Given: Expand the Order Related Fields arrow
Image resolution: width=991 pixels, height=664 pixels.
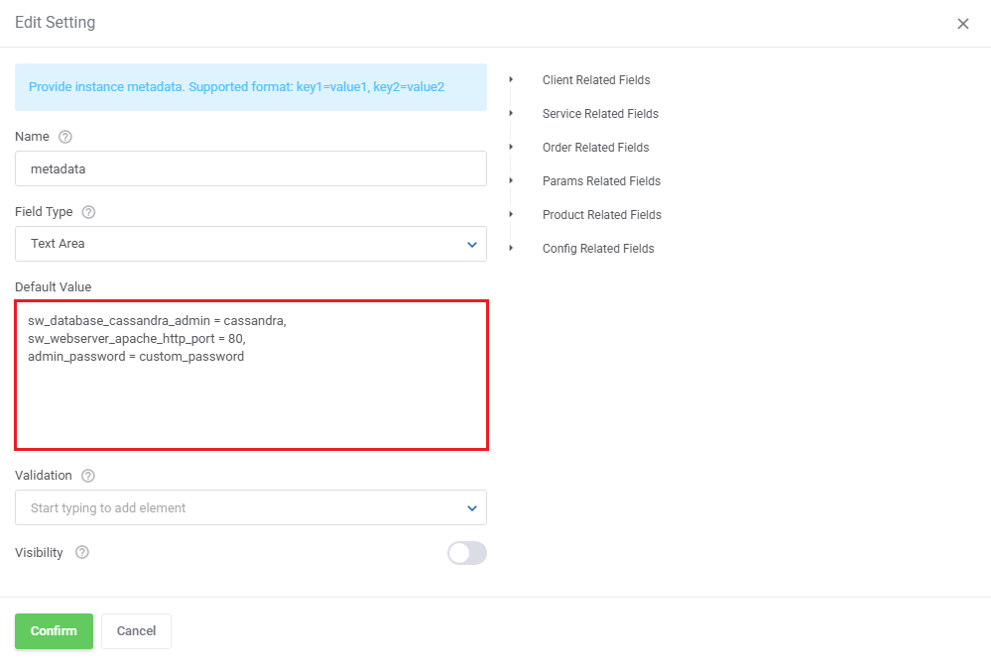Looking at the screenshot, I should 512,147.
